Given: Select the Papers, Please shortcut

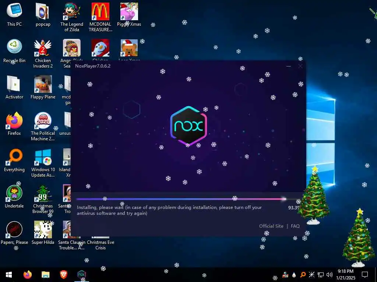Looking at the screenshot, I should point(14,232).
